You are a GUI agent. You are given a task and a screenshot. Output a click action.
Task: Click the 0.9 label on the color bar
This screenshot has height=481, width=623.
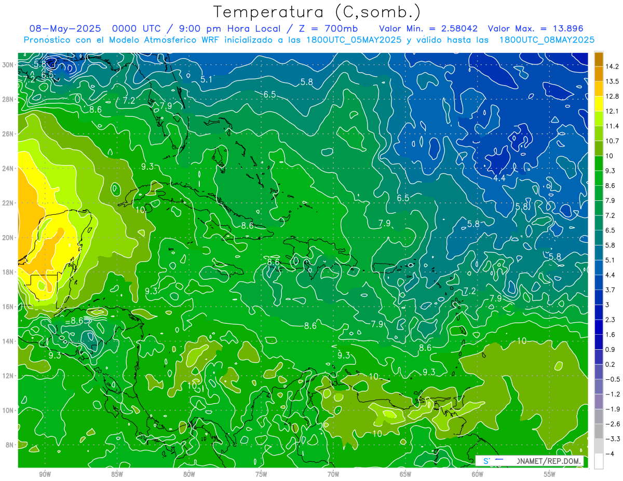611,349
